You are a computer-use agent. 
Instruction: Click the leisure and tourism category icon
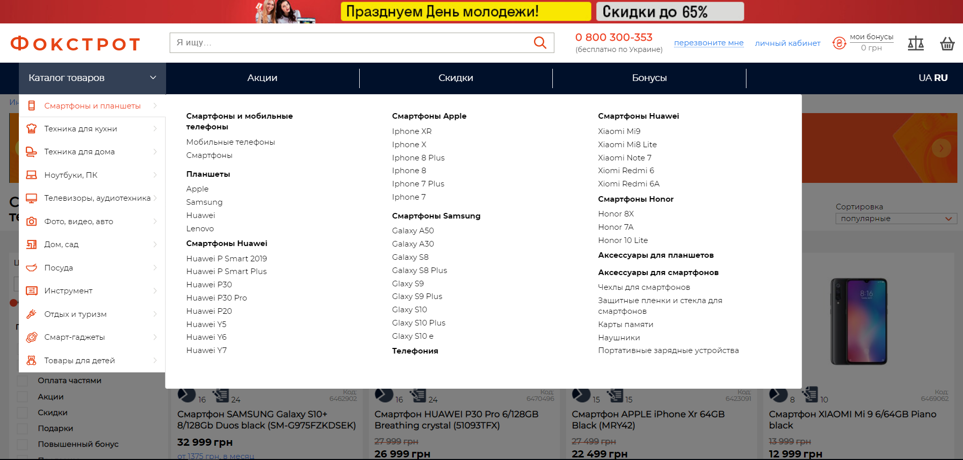(x=32, y=314)
